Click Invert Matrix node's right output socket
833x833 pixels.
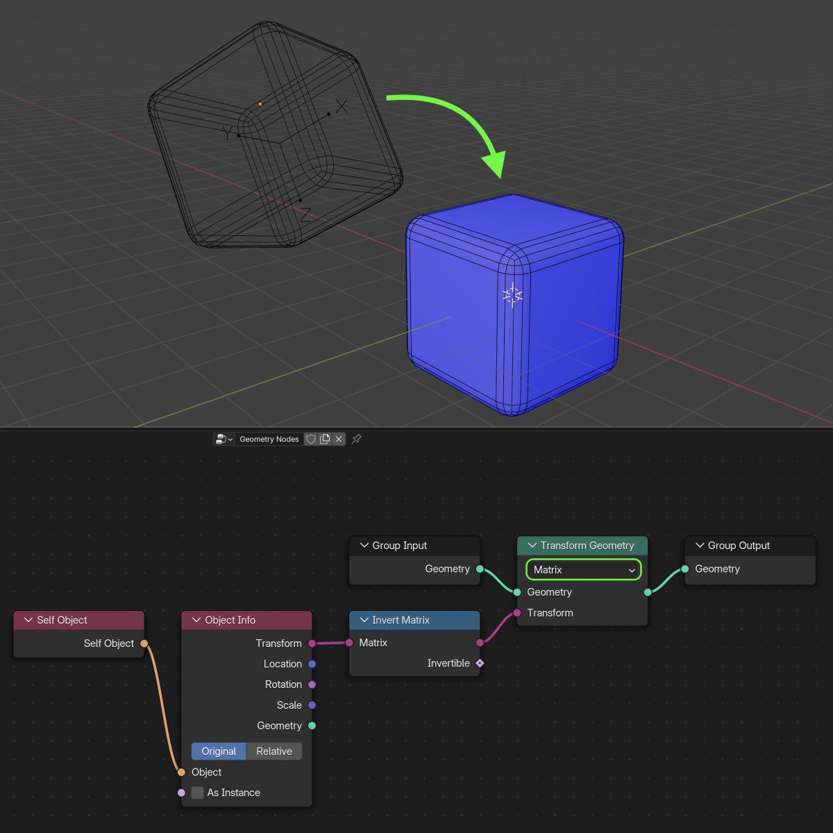(480, 643)
